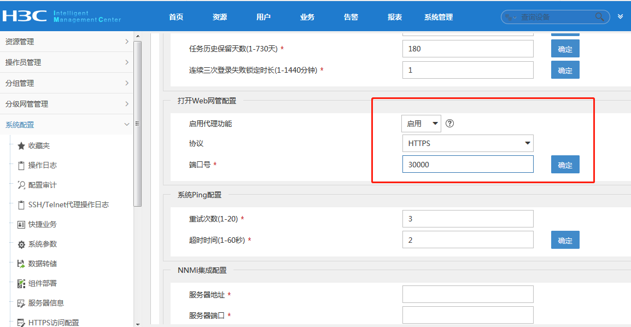
Task: Click the icon beside SSH/Telnet代理操作日志
Action: point(21,205)
